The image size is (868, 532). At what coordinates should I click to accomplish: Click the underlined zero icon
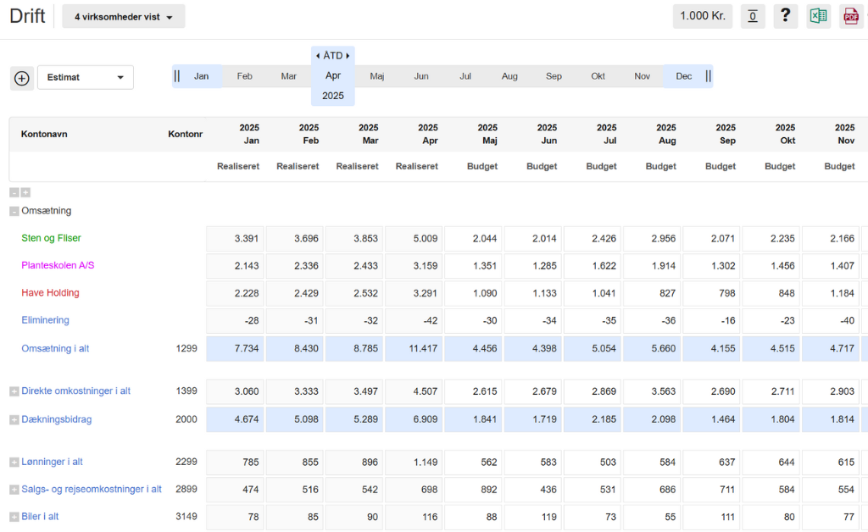[x=753, y=16]
